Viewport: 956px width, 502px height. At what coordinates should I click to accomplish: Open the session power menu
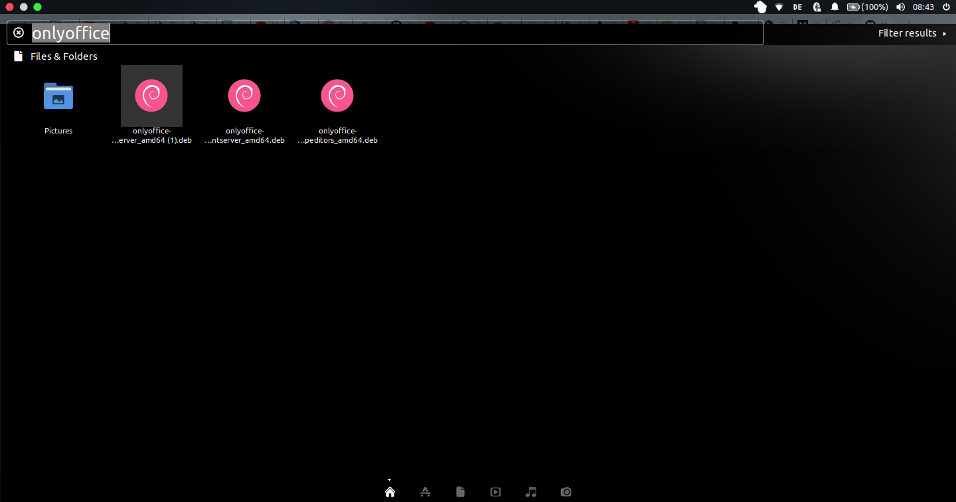945,7
